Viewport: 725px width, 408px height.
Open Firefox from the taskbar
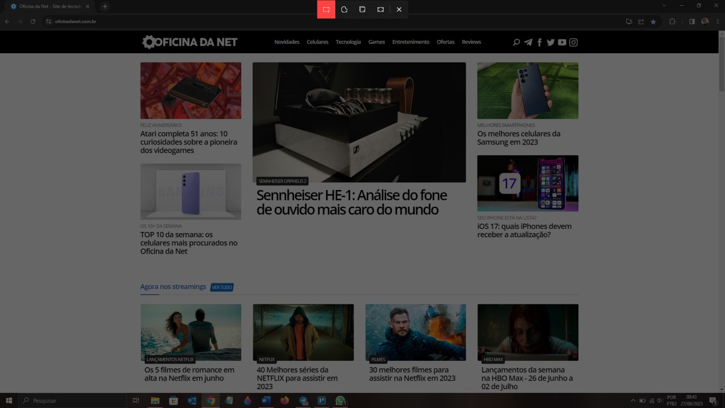[x=285, y=400]
